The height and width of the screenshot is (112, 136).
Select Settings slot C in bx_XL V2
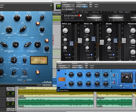(108, 12)
